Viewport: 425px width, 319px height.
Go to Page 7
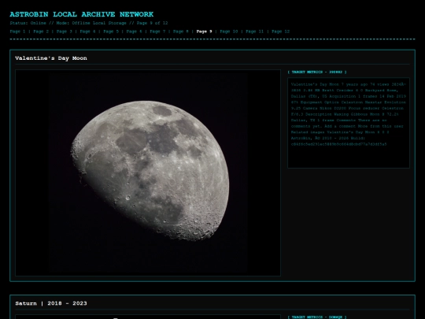[157, 32]
